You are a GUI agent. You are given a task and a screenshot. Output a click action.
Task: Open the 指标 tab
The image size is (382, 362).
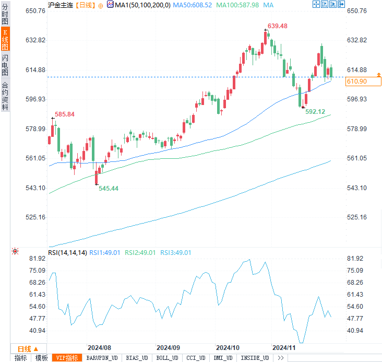(x=21, y=358)
